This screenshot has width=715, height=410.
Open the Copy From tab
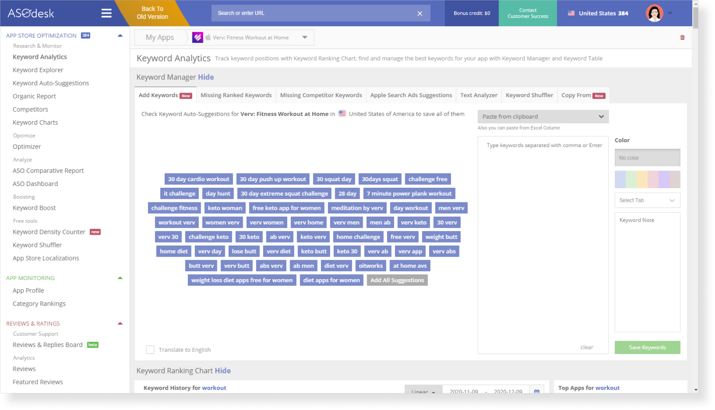pos(583,95)
